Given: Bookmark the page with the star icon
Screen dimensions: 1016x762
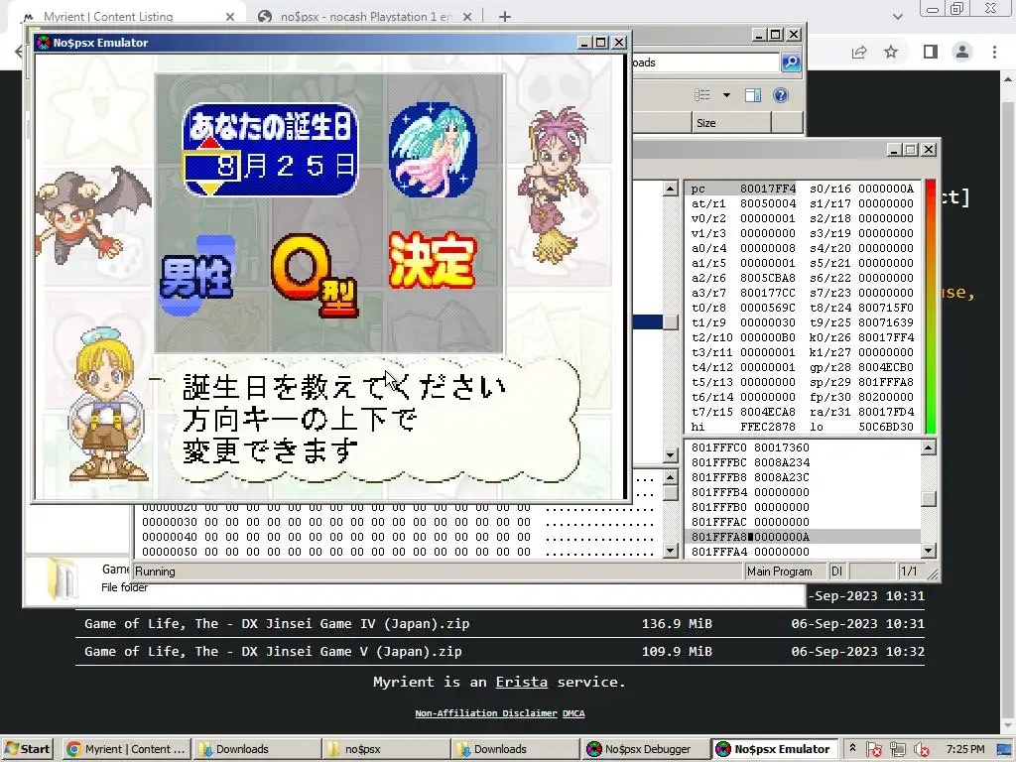Looking at the screenshot, I should pyautogui.click(x=891, y=52).
